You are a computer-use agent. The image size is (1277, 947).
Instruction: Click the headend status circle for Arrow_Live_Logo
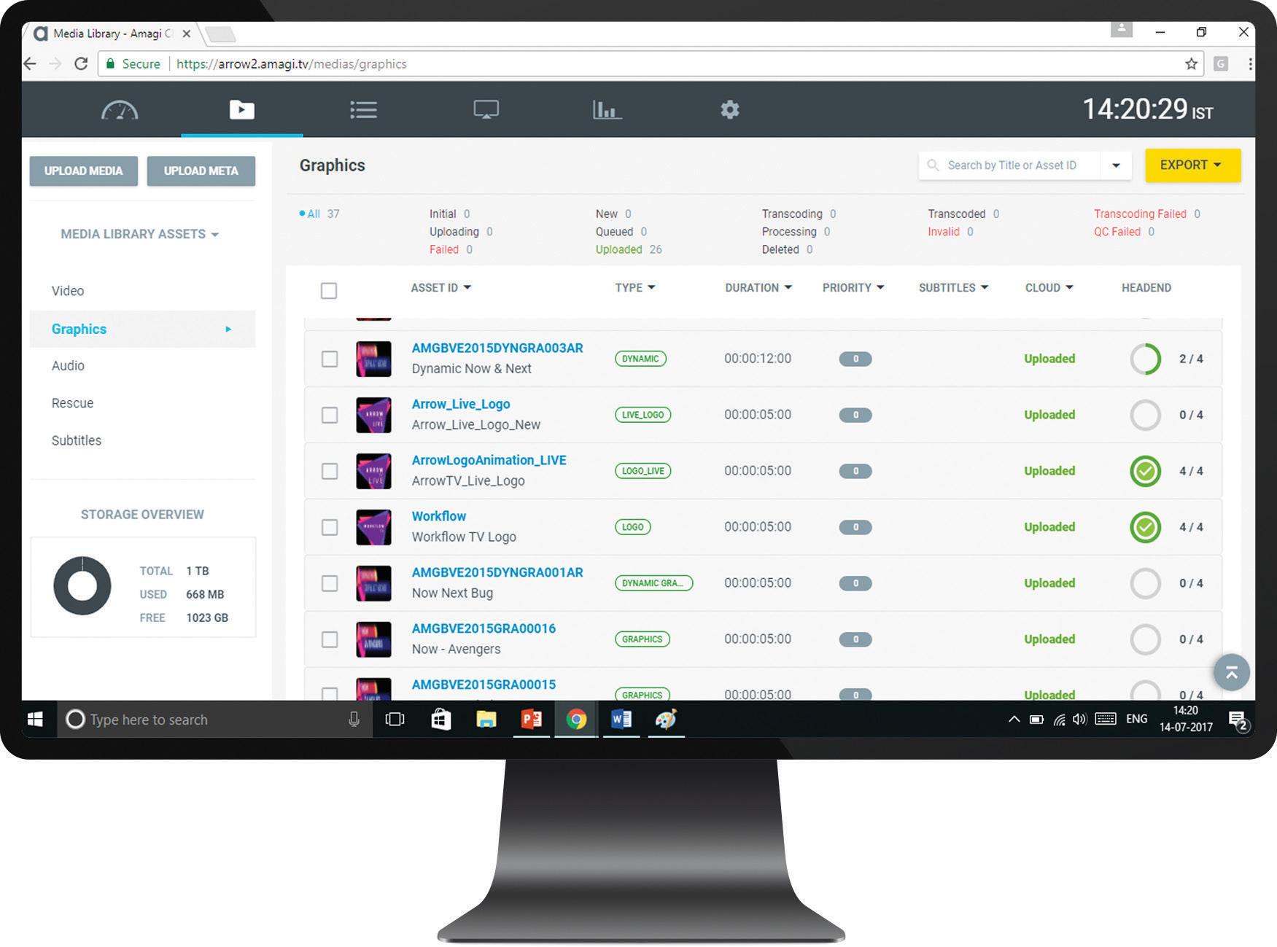[x=1145, y=415]
